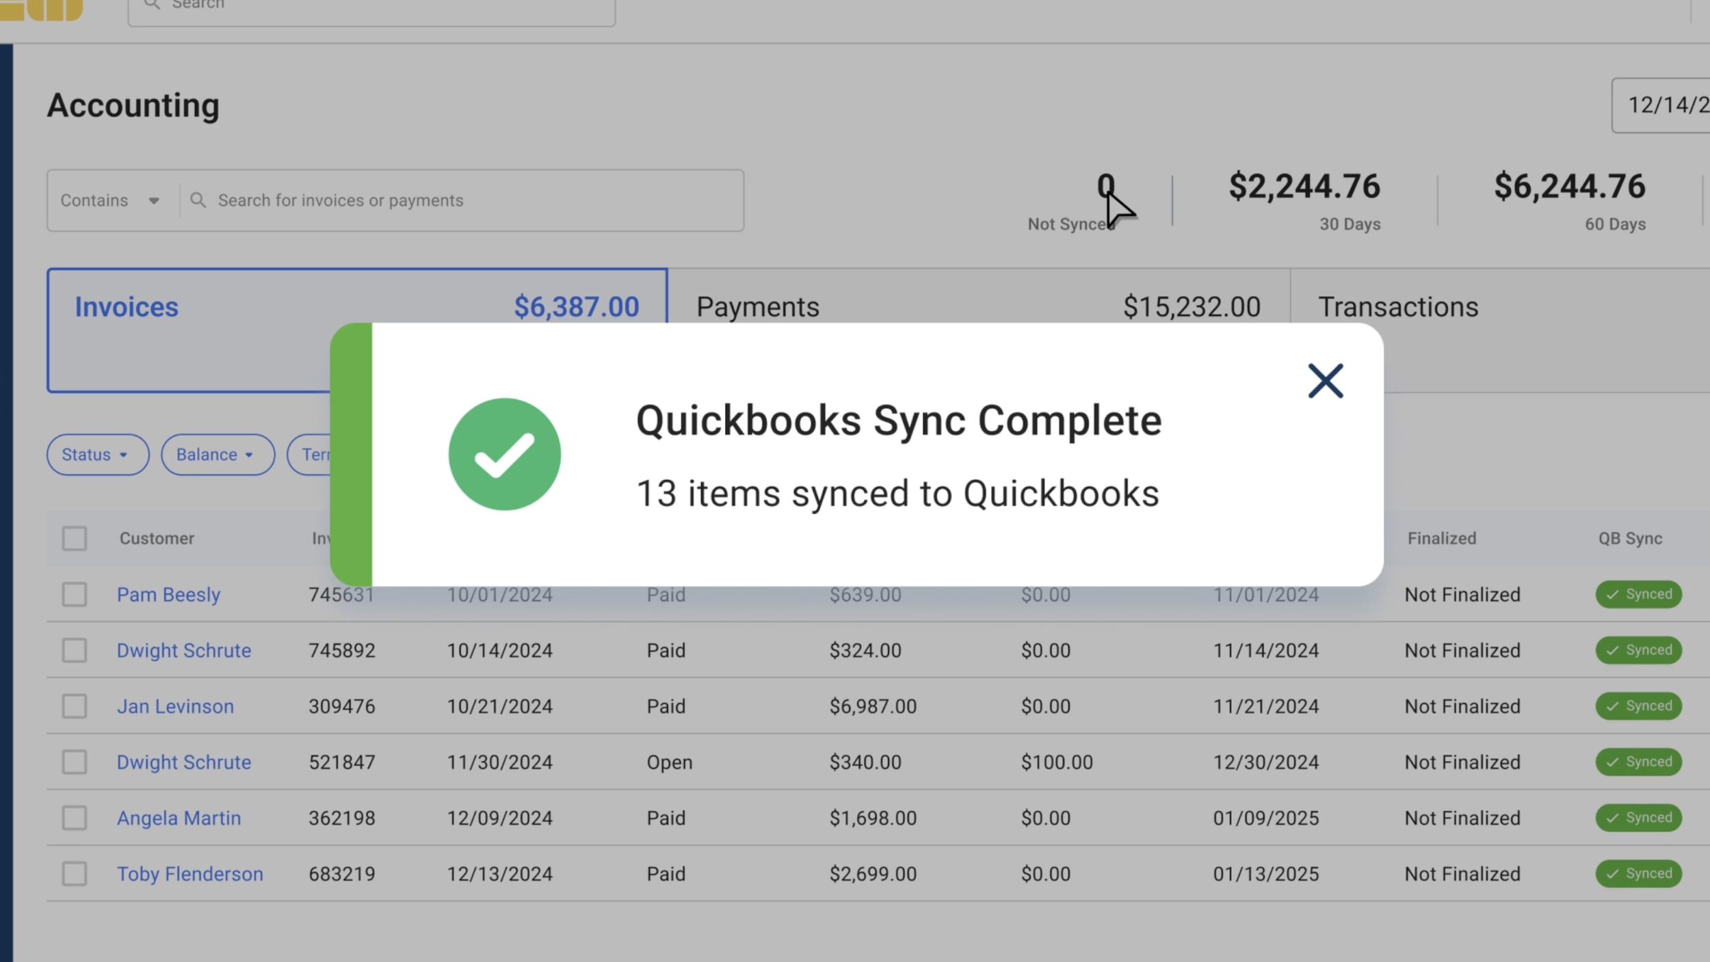Click the Synced badge for Pam Beesly
This screenshot has width=1710, height=962.
pyautogui.click(x=1638, y=594)
